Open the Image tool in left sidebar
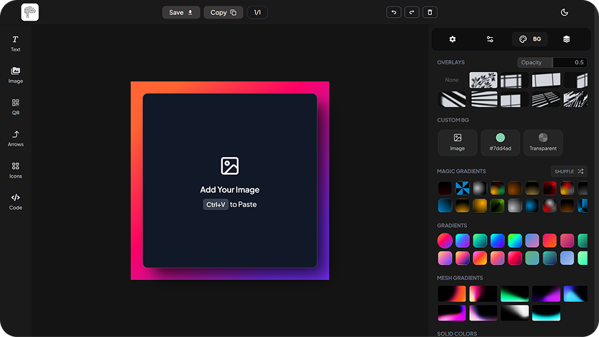The width and height of the screenshot is (599, 337). pyautogui.click(x=15, y=75)
